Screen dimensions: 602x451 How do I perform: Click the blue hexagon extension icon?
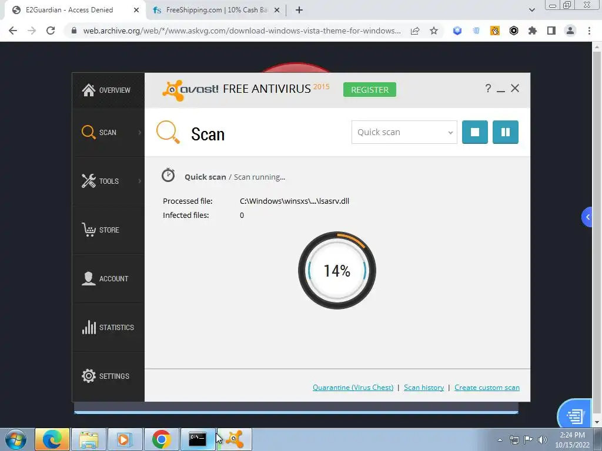click(457, 31)
